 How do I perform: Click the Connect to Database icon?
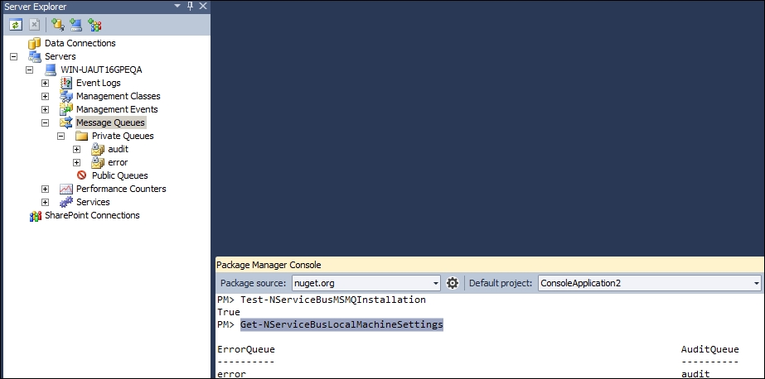click(58, 24)
